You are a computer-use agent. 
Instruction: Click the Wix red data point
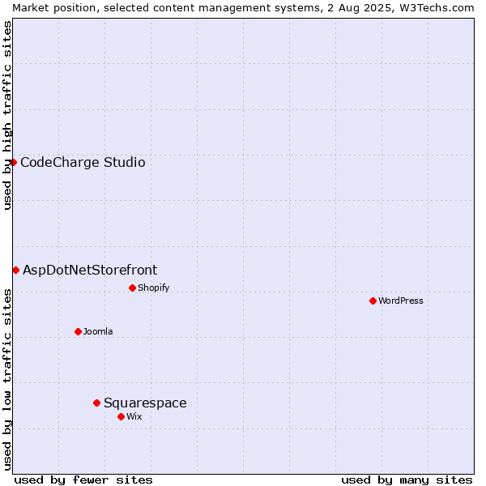(122, 417)
